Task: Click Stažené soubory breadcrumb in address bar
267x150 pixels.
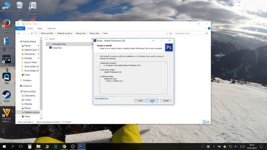Action: 65,33
